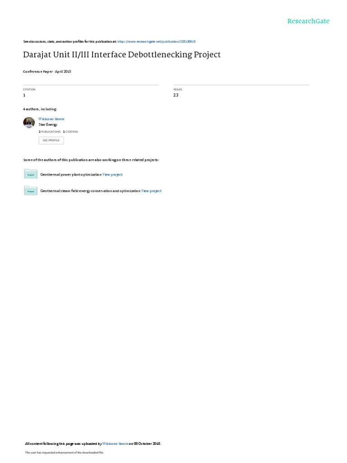This screenshot has width=347, height=463.
Task: Click the Conference Paper April 2015 label
Action: (x=47, y=71)
